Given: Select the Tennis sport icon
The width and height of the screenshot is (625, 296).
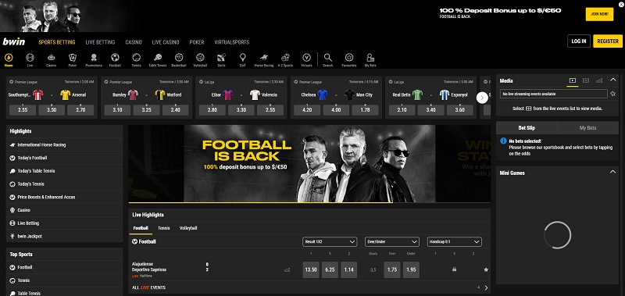Looking at the screenshot, I should point(136,60).
